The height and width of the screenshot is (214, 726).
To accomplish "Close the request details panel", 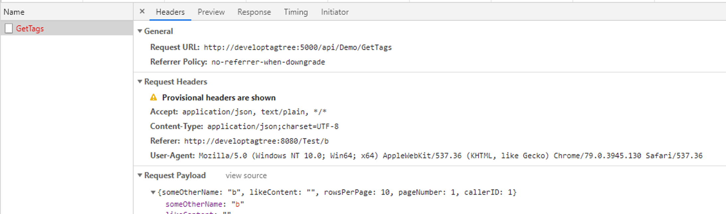I will click(x=142, y=12).
